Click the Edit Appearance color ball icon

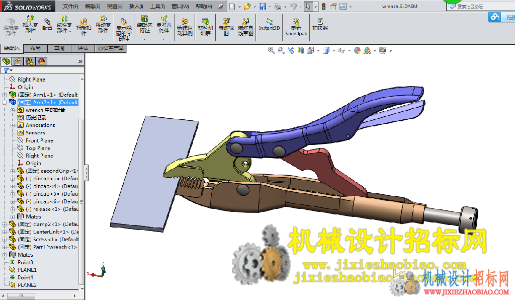tap(358, 50)
